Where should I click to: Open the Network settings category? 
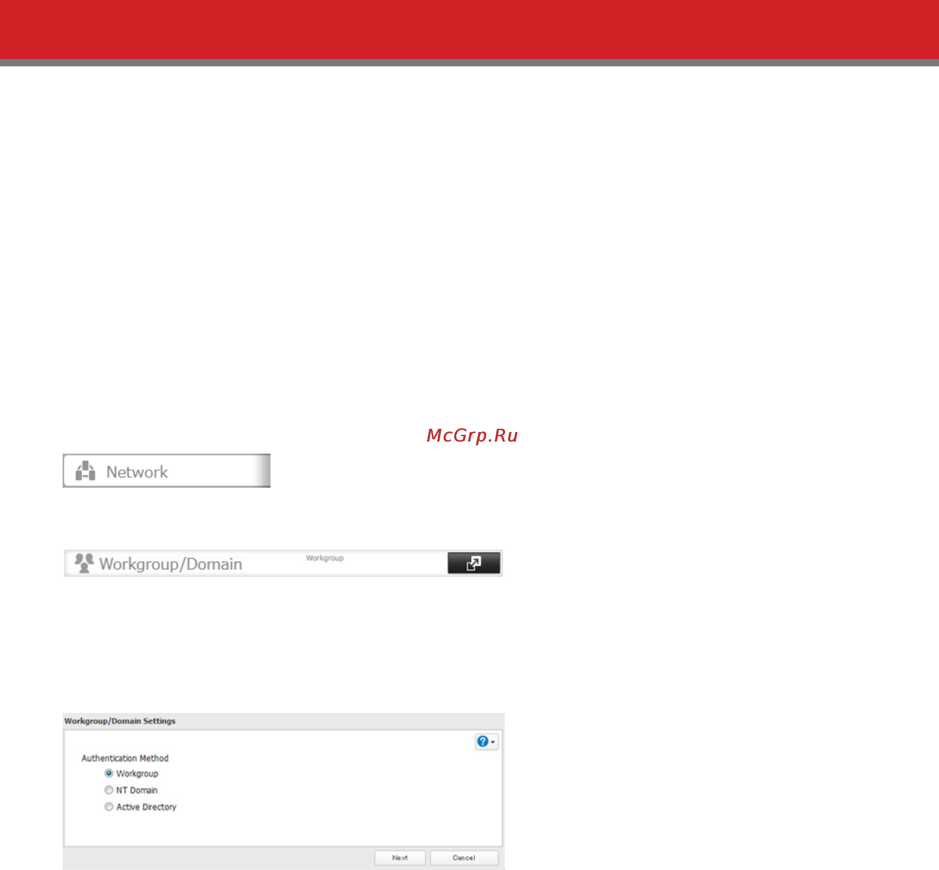[x=167, y=471]
